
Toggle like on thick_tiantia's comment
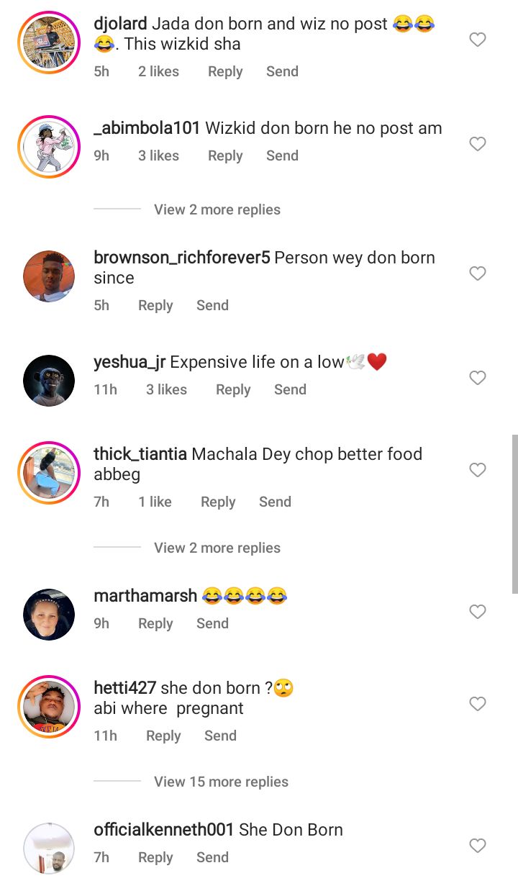(477, 470)
